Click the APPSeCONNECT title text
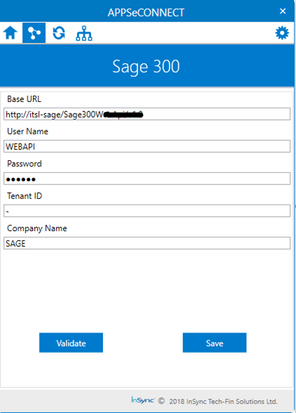 coord(146,13)
